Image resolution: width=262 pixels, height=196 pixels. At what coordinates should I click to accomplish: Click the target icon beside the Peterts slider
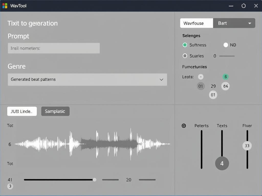[x=184, y=126]
